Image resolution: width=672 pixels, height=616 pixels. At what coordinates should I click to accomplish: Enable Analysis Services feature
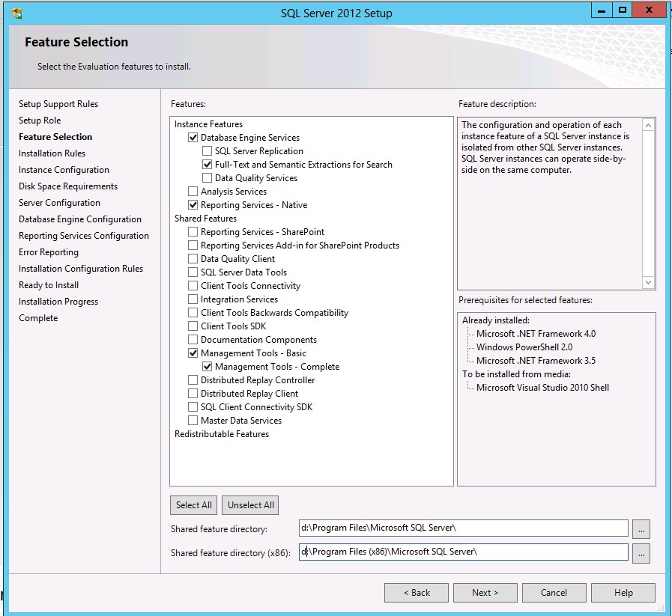[193, 192]
